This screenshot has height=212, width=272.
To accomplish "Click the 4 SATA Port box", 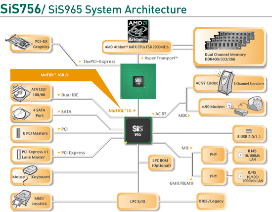I will 31,113.
